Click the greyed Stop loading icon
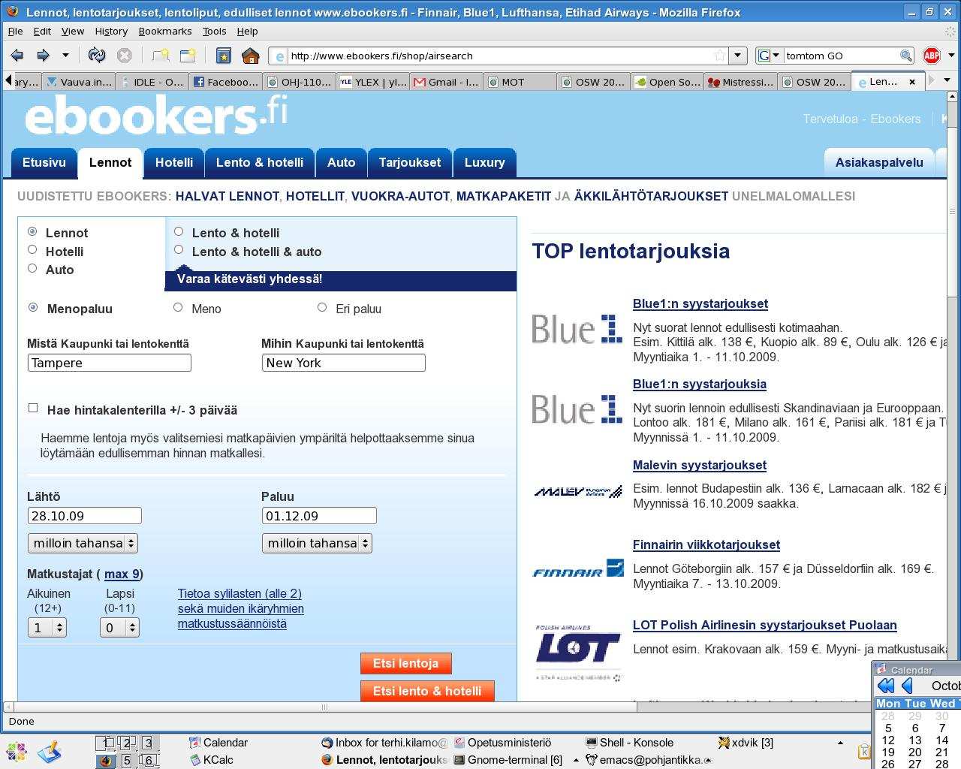The height and width of the screenshot is (769, 961). 125,56
